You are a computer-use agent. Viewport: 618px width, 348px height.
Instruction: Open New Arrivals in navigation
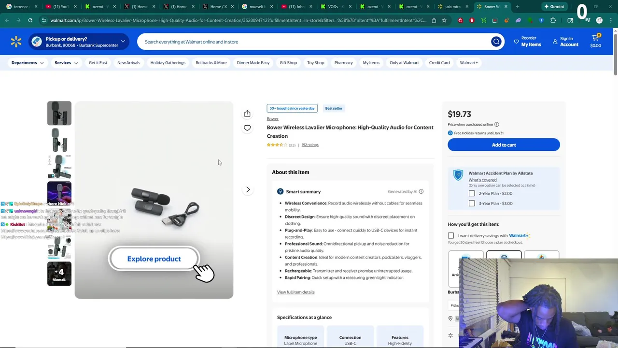(128, 63)
